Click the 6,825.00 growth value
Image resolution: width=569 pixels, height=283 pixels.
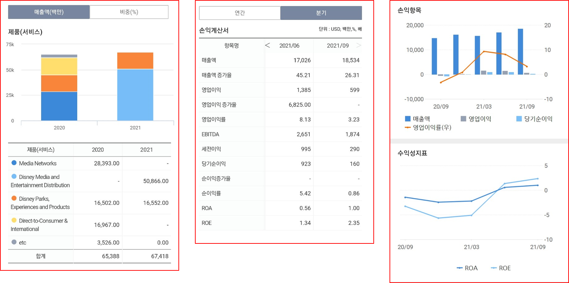[300, 105]
